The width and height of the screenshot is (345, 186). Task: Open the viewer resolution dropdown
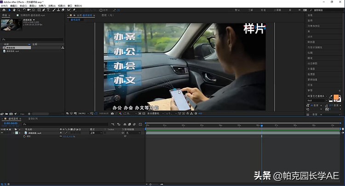coord(130,114)
